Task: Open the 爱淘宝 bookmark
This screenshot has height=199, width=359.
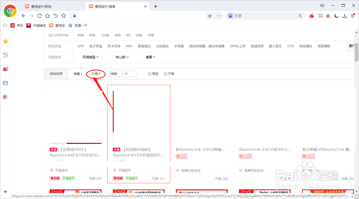Action: tap(57, 25)
